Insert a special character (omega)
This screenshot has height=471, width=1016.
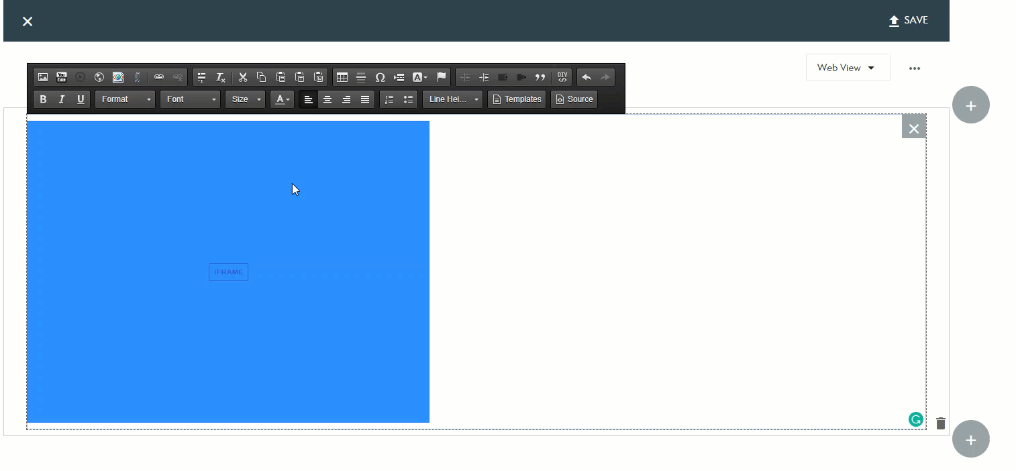380,77
